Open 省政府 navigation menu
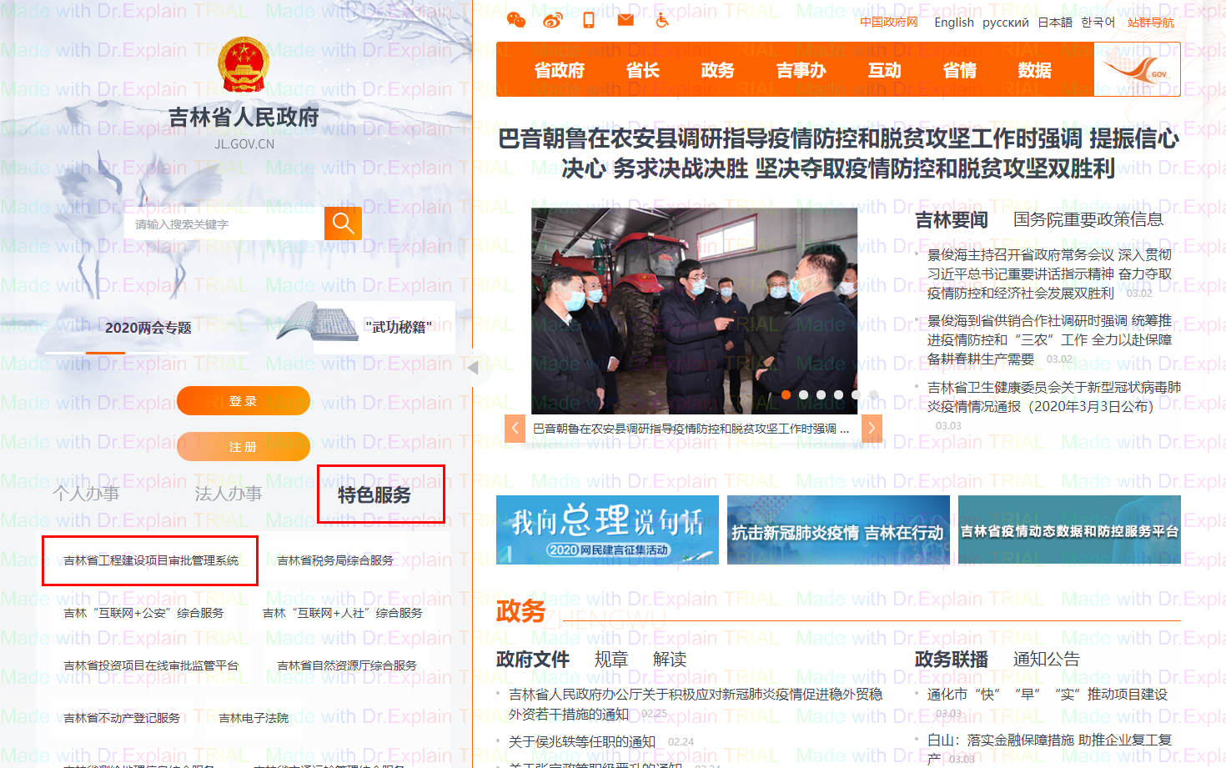The width and height of the screenshot is (1226, 768). (x=560, y=70)
